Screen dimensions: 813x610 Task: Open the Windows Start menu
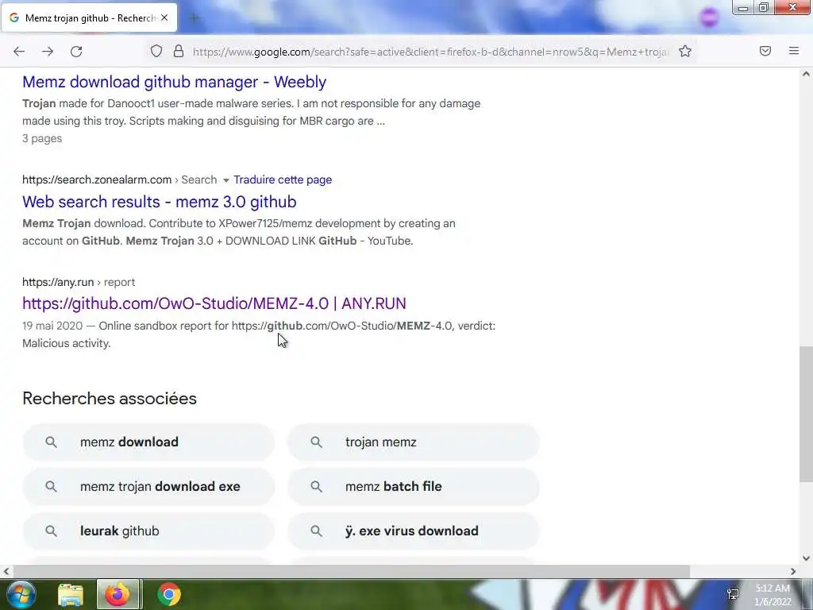[x=21, y=594]
